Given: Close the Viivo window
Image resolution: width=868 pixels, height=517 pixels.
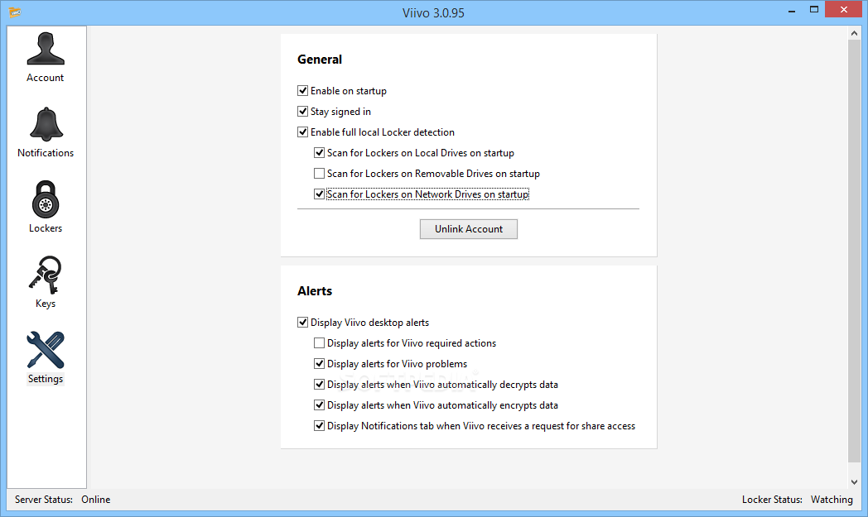Looking at the screenshot, I should 843,9.
